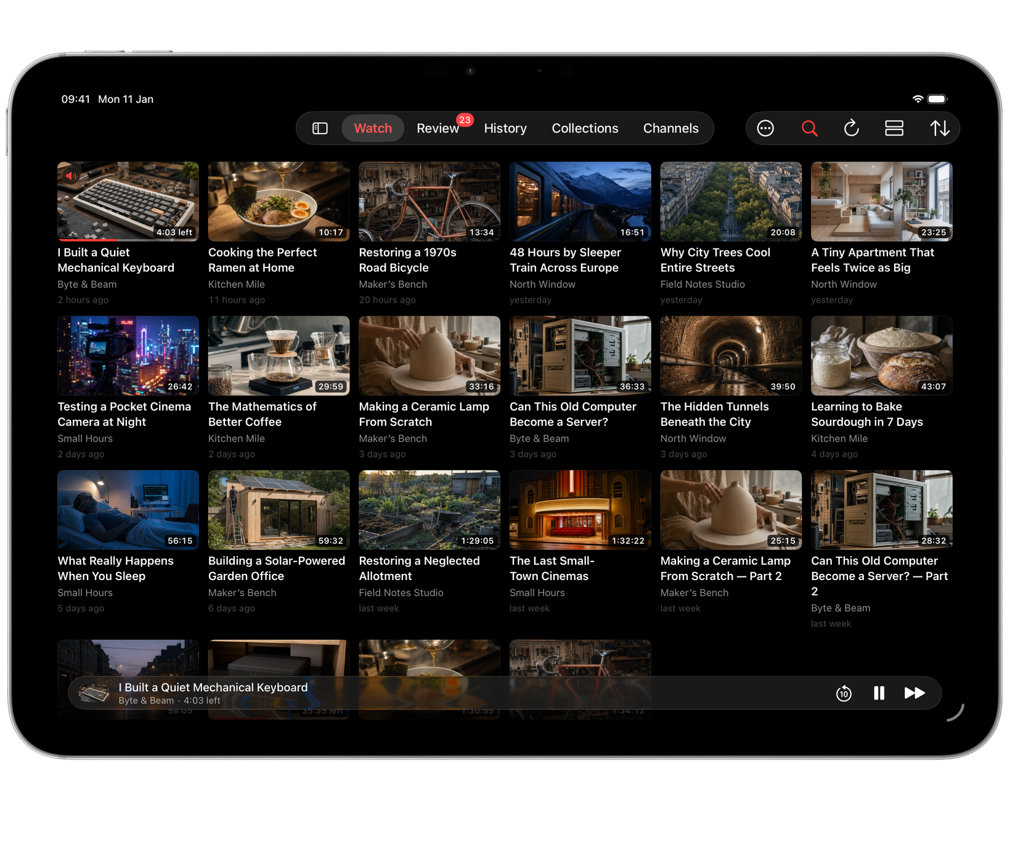
Task: Open the Channels tab
Action: tap(670, 128)
